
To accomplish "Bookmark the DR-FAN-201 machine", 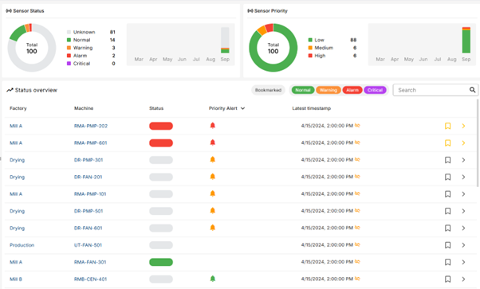I will click(447, 177).
